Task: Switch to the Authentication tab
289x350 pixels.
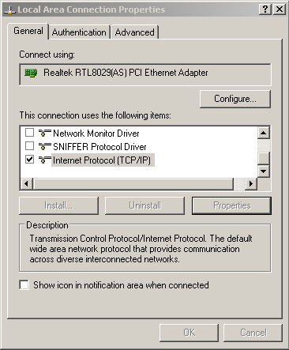Action: tap(79, 32)
